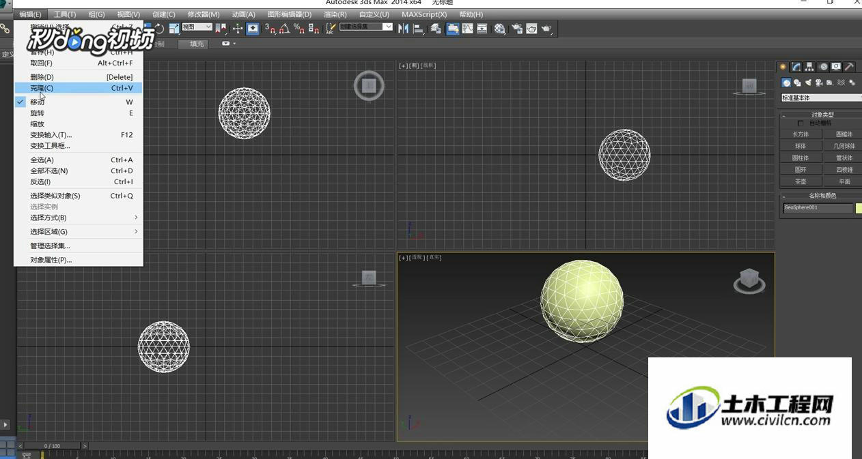862x459 pixels.
Task: Expand the Select By (选择方式) submenu
Action: [79, 218]
